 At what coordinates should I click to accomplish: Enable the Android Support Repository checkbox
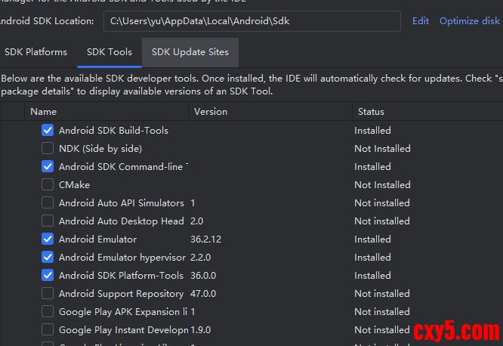point(48,294)
